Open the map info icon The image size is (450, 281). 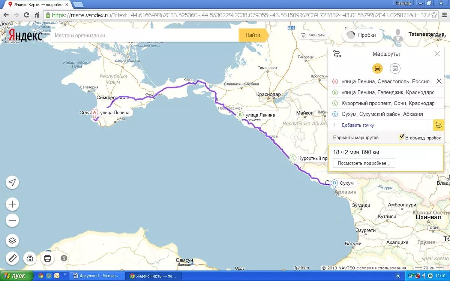coord(64,258)
